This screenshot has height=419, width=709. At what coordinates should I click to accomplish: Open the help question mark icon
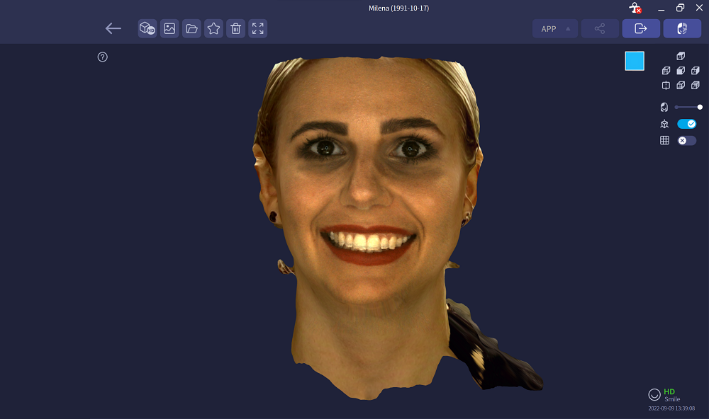coord(103,57)
